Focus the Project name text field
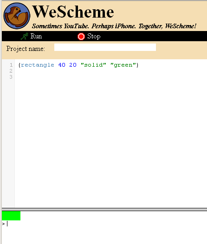Viewport: 207px width, 244px height. (x=105, y=47)
